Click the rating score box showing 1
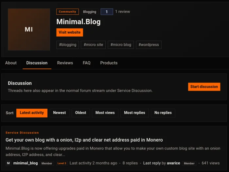 [x=107, y=12]
